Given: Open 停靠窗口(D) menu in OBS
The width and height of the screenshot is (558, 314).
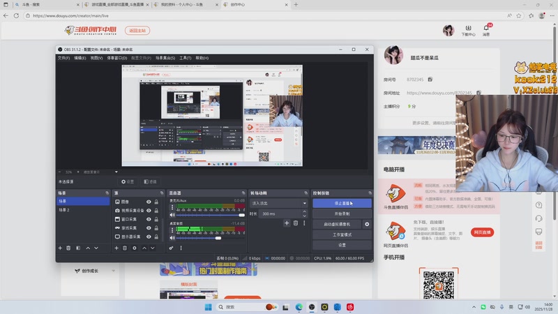Looking at the screenshot, I should (x=117, y=58).
